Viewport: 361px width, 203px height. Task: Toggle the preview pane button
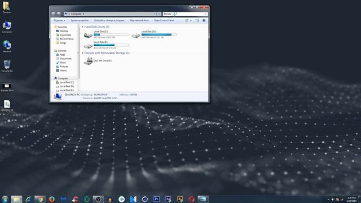tap(197, 20)
